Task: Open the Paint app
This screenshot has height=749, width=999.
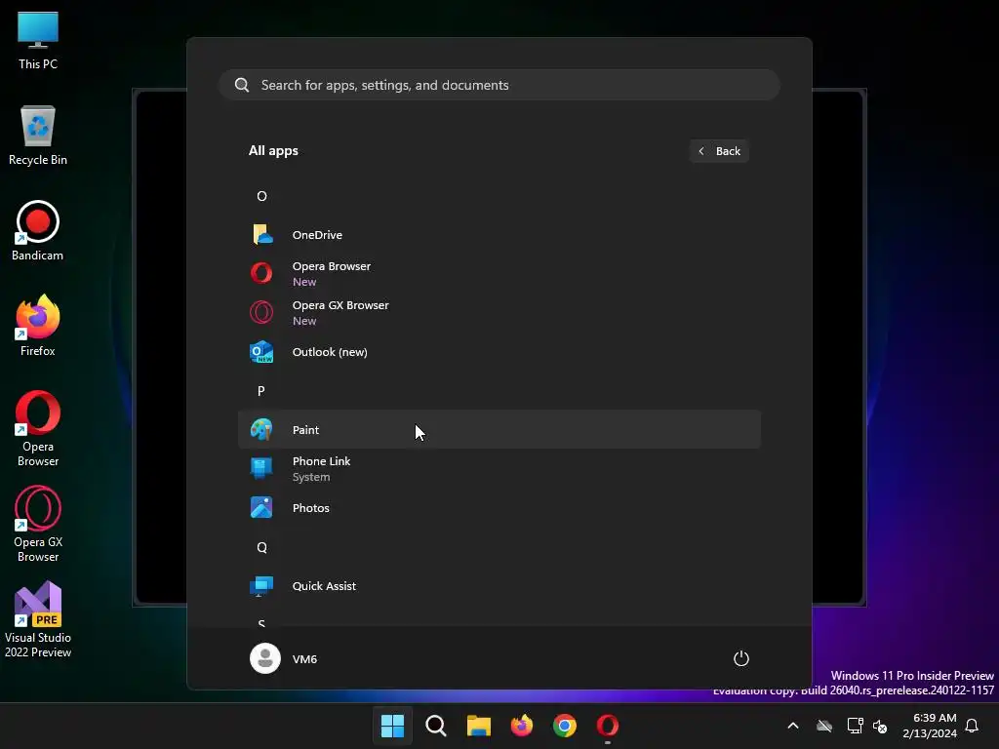Action: (499, 430)
